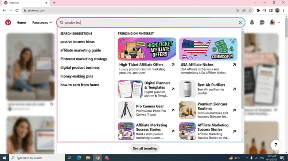Click the 'High-Ticket Affiliate Offers' title
This screenshot has width=288, height=161.
141,65
